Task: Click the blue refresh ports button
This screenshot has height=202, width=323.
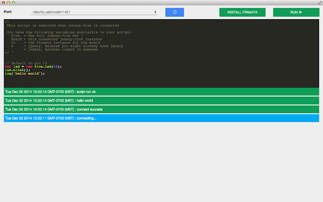Action: click(x=175, y=12)
